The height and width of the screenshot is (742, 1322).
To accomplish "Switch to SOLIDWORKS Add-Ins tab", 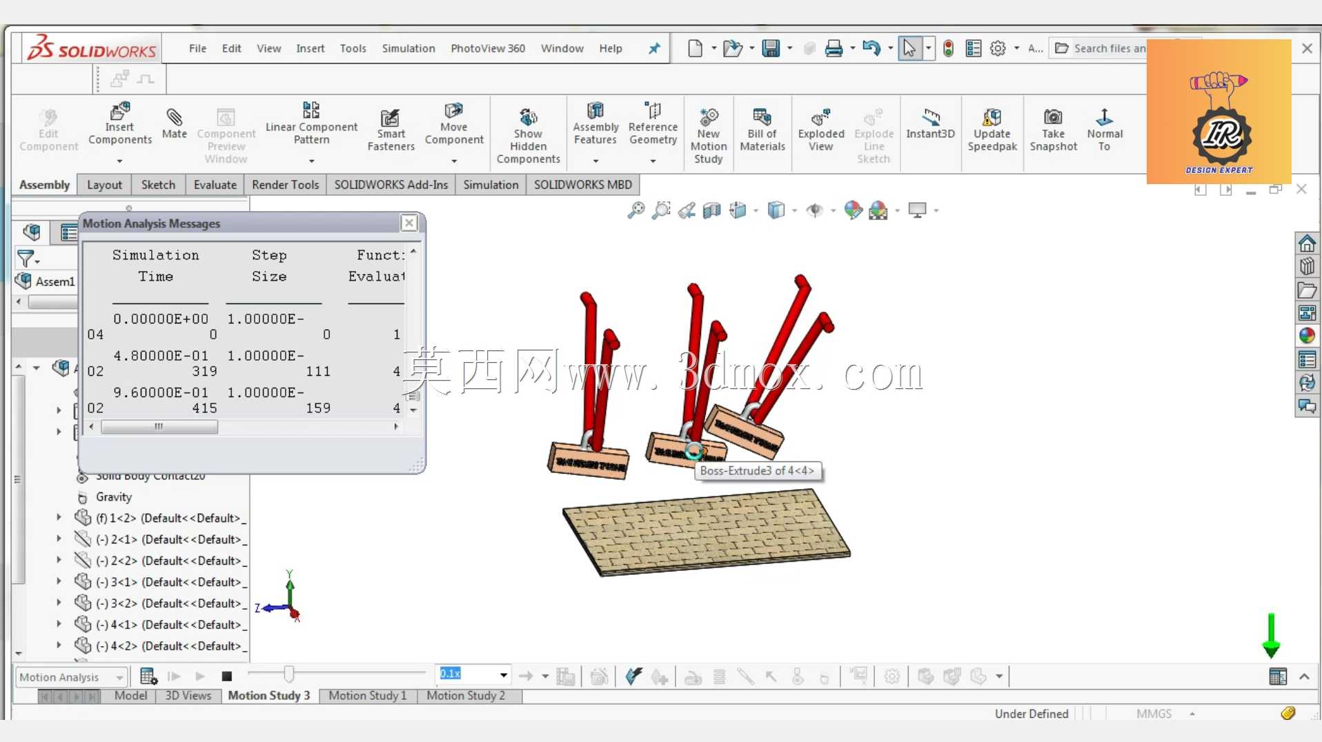I will point(391,185).
